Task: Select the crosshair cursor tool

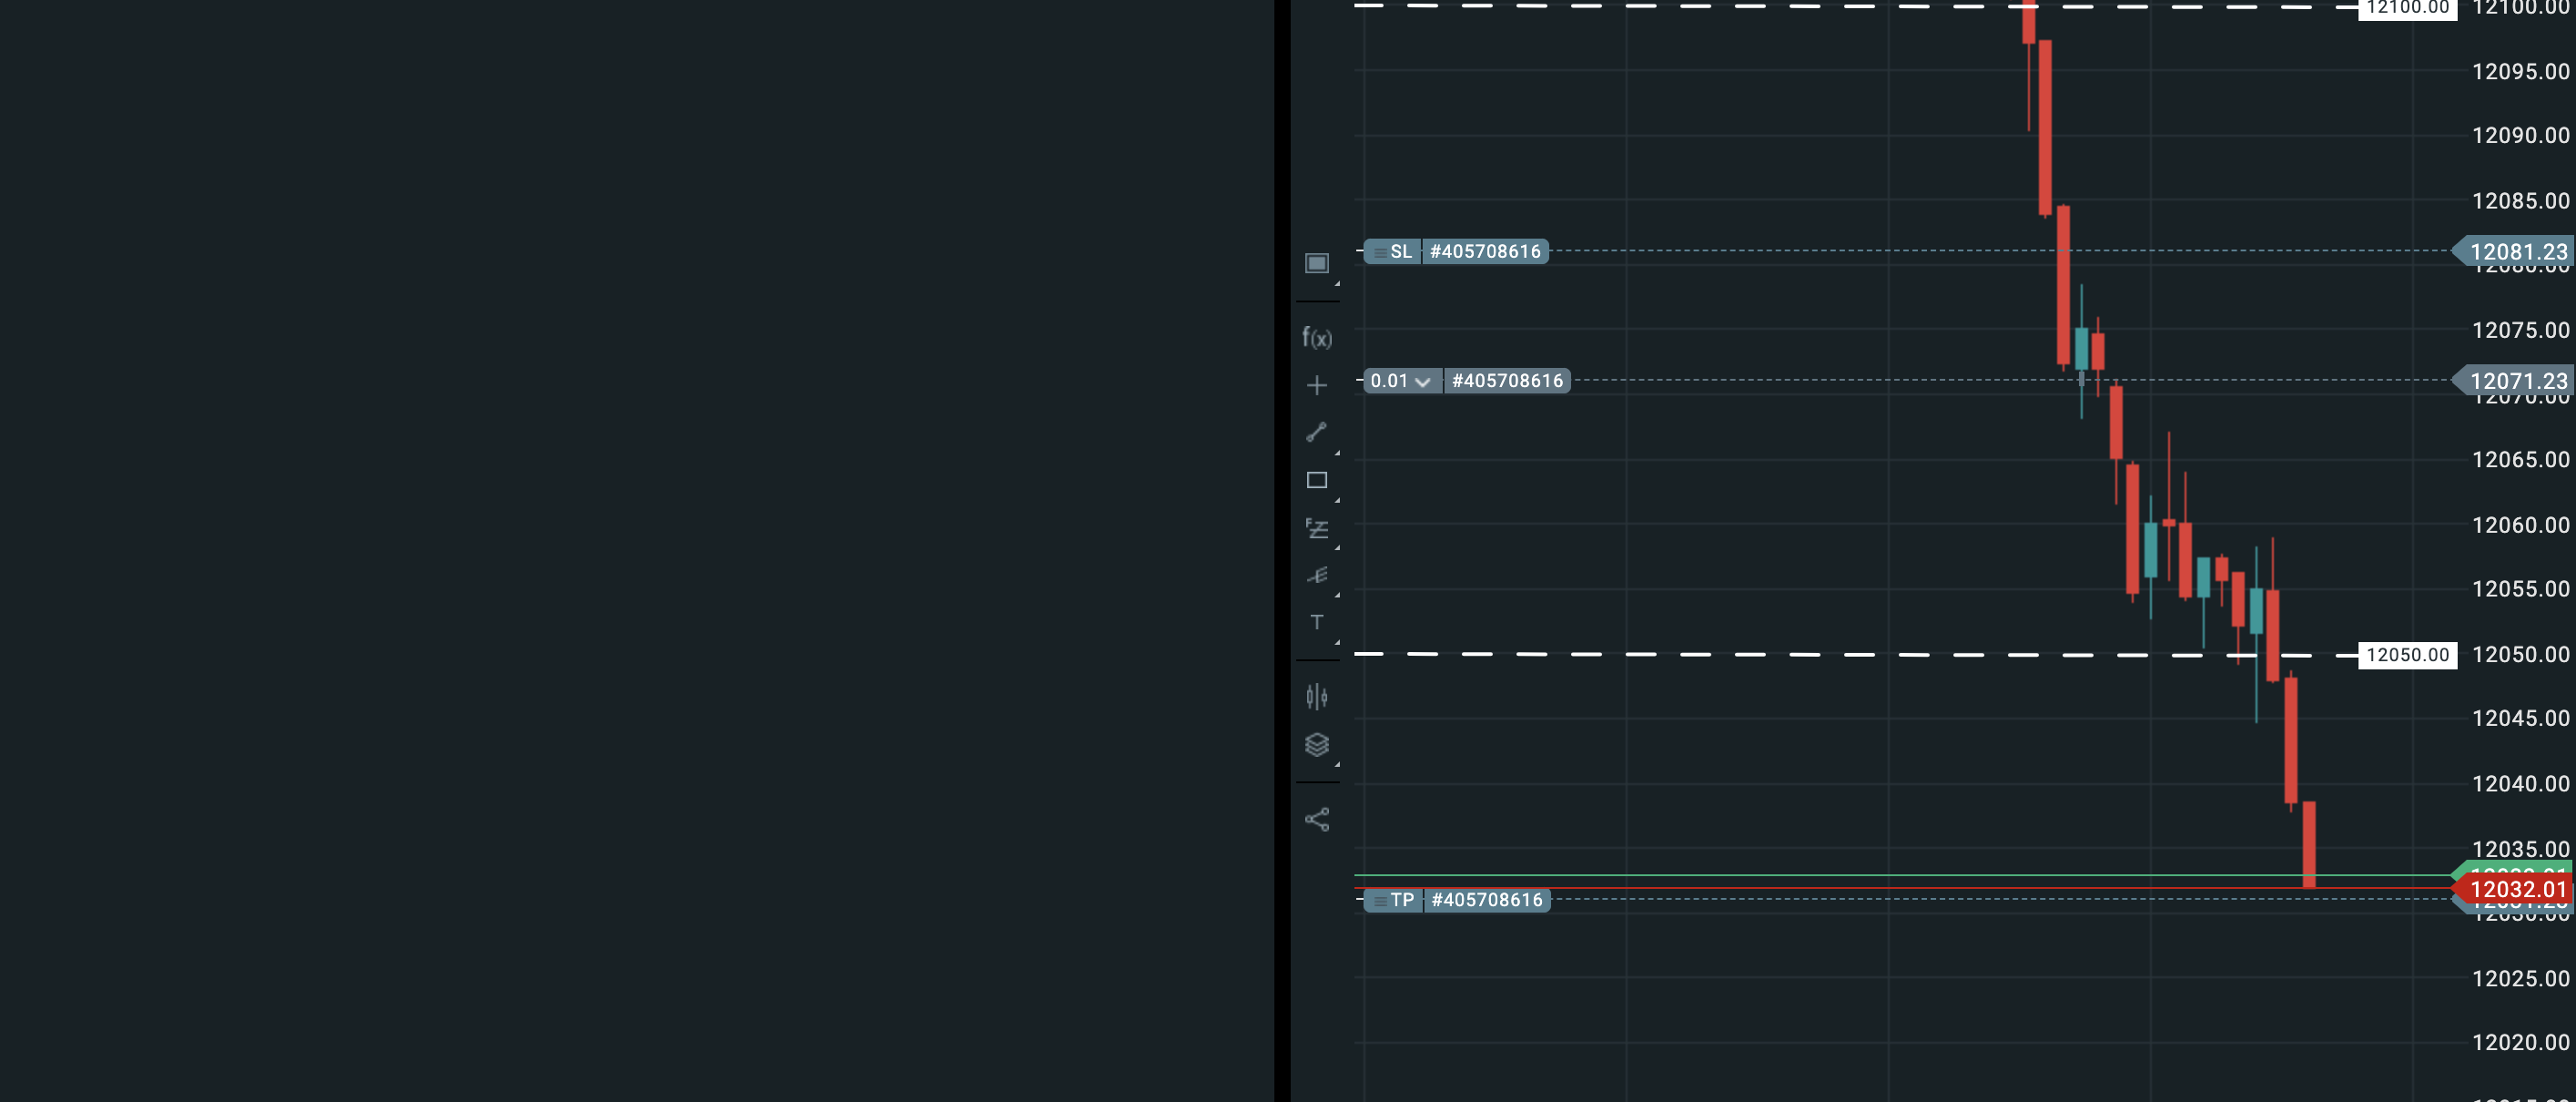Action: pyautogui.click(x=1316, y=385)
